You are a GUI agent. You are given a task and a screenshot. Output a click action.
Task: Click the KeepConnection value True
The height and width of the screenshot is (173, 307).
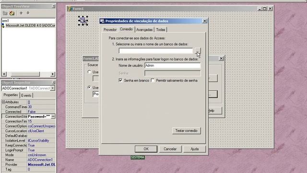click(41, 145)
